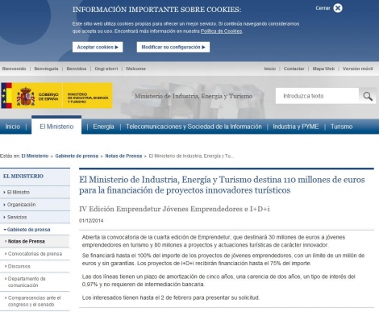
Task: Select Notas de Prensa in sidebar
Action: 27,241
